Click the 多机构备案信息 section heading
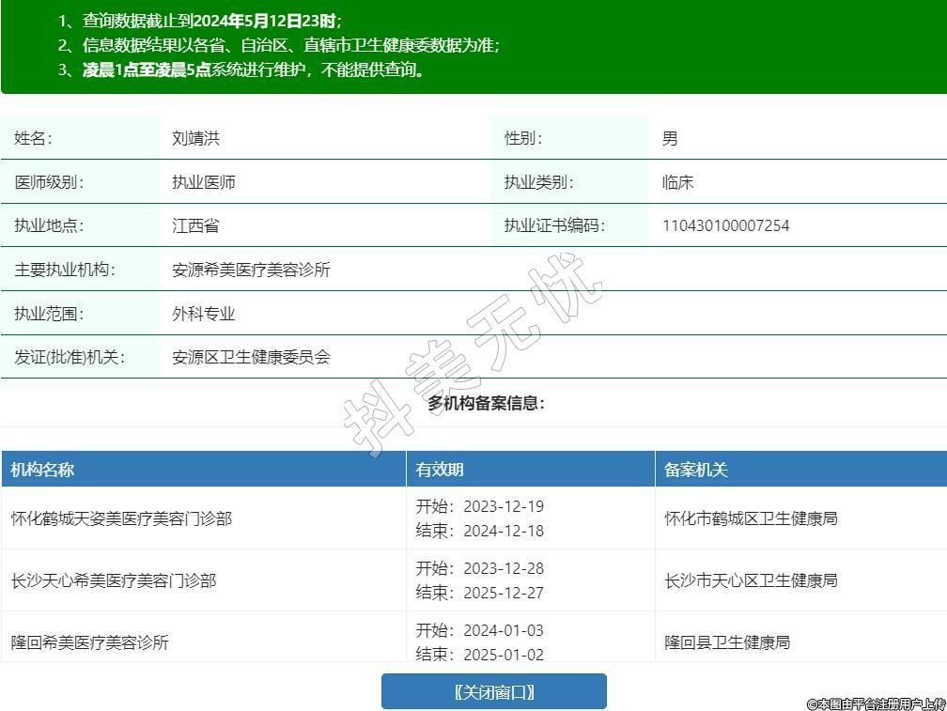 coord(486,403)
